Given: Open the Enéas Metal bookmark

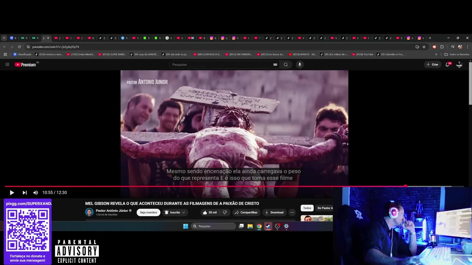Looking at the screenshot, I should [x=81, y=54].
